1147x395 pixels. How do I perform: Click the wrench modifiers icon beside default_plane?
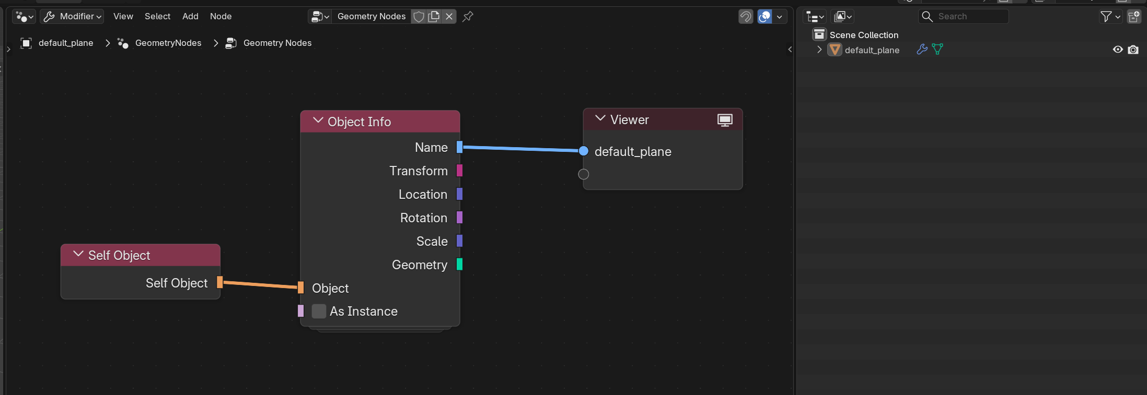click(x=922, y=50)
